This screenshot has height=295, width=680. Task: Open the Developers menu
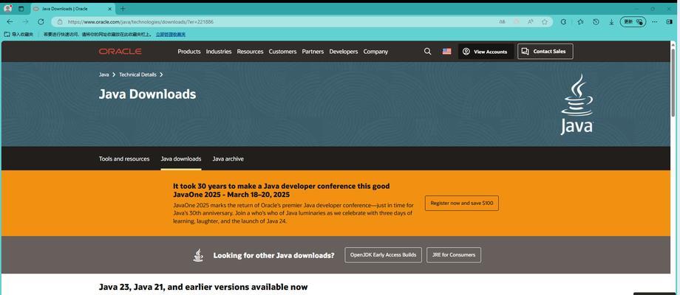[x=344, y=52]
